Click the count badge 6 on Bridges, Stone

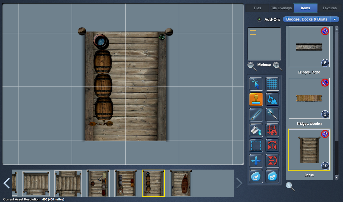[325, 63]
